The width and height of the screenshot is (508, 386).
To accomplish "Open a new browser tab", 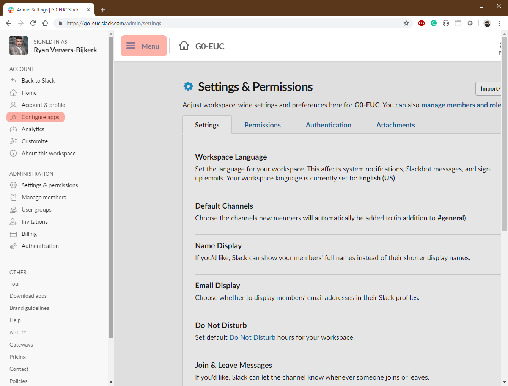I will 103,10.
